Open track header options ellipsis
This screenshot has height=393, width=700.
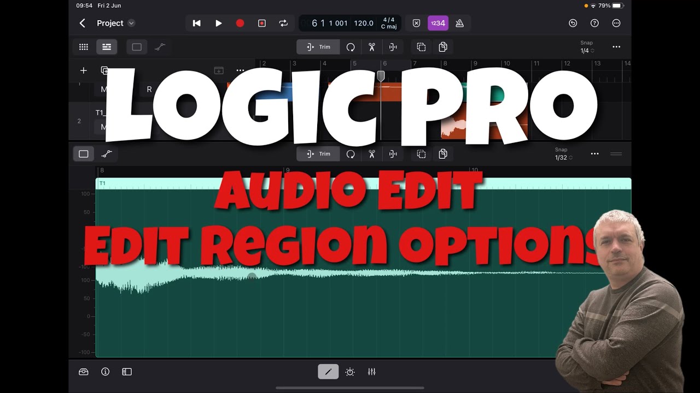(240, 70)
